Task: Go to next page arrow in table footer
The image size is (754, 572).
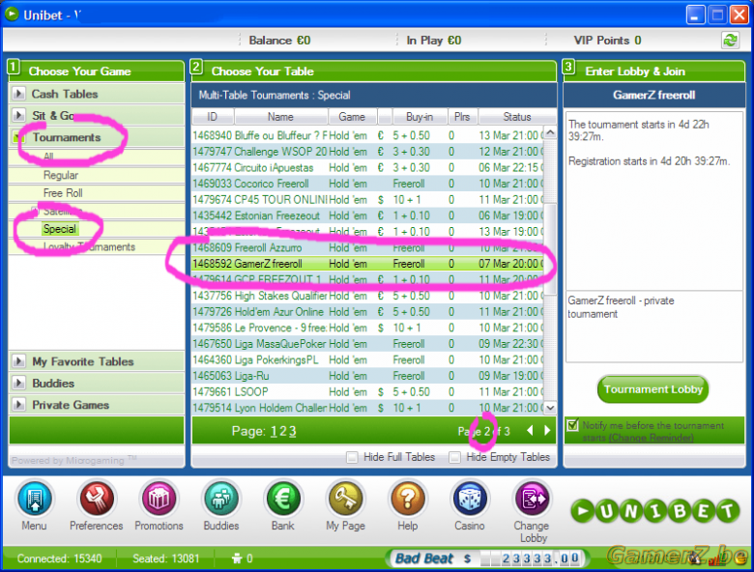Action: click(x=548, y=431)
